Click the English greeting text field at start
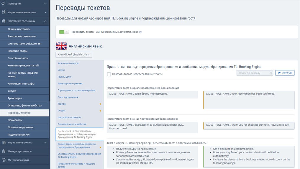Screen dimensions: 300x169 249,100
